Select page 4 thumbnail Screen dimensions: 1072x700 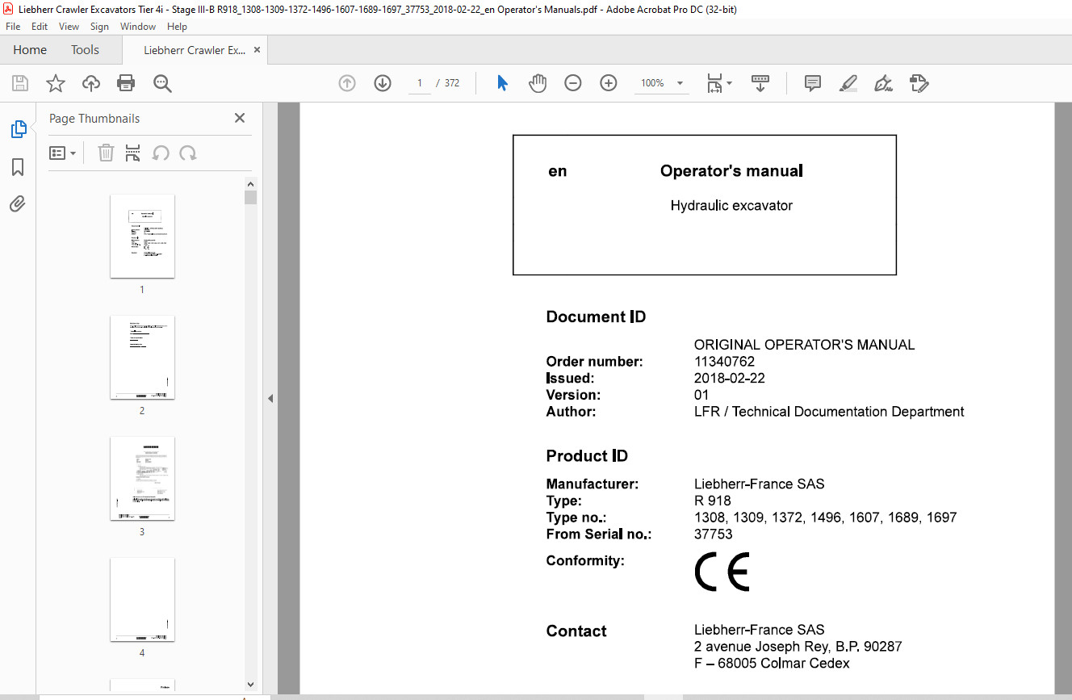[142, 599]
